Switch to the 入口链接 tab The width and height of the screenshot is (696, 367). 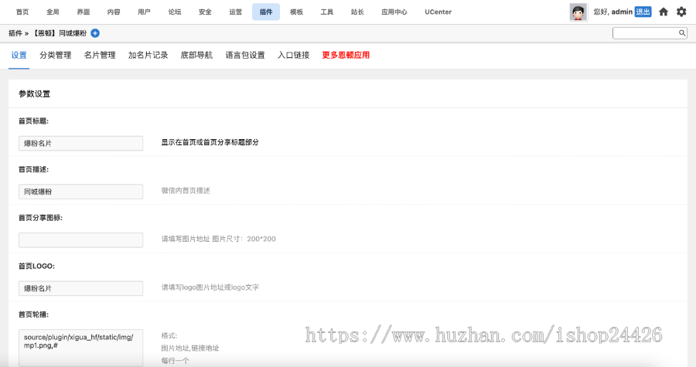(x=293, y=55)
